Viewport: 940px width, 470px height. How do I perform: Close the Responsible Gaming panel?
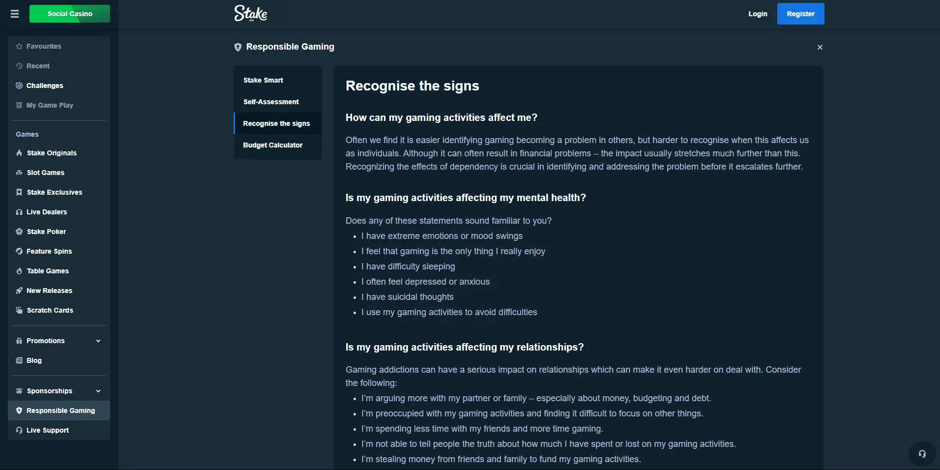[820, 47]
